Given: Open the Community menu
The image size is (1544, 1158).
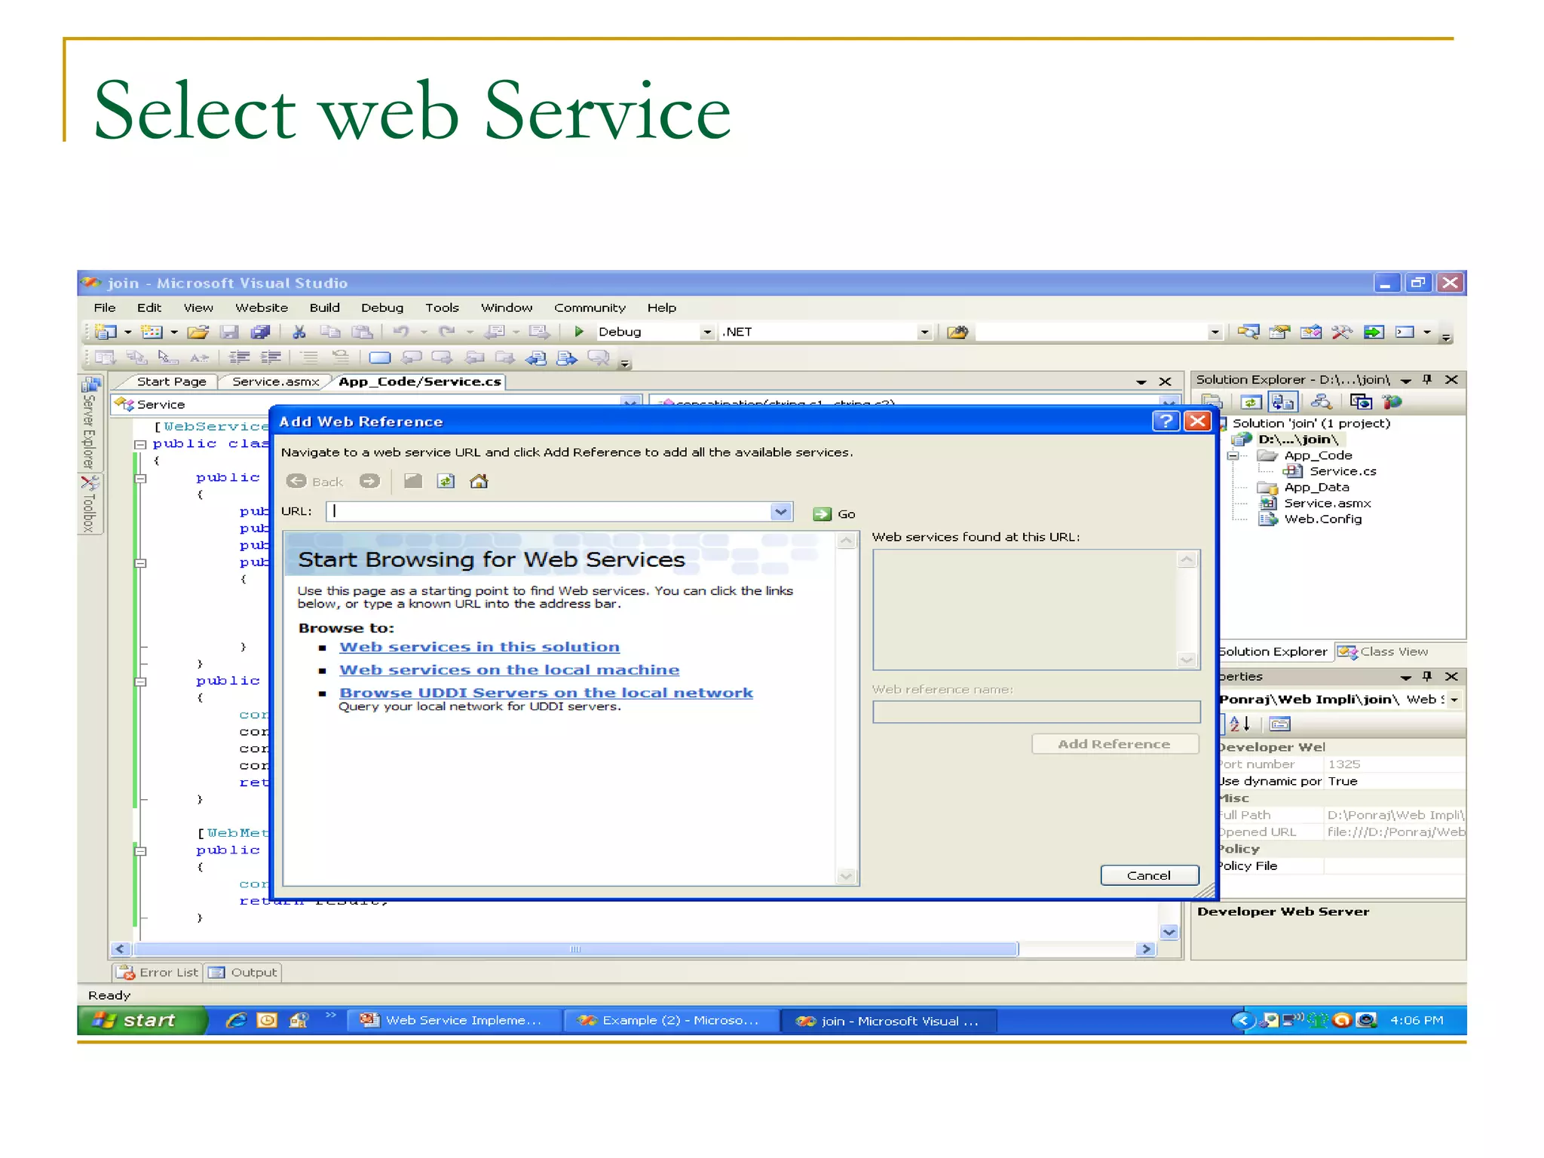Looking at the screenshot, I should [590, 308].
